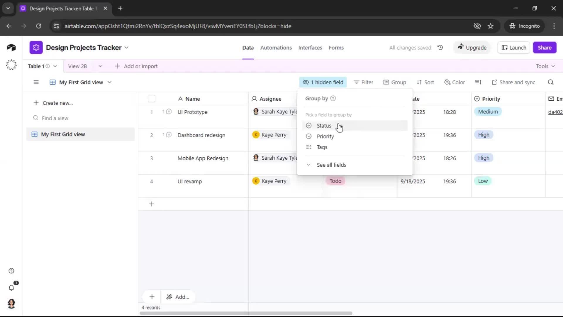This screenshot has width=563, height=317.
Task: Add a new row with plus icon
Action: point(151,204)
